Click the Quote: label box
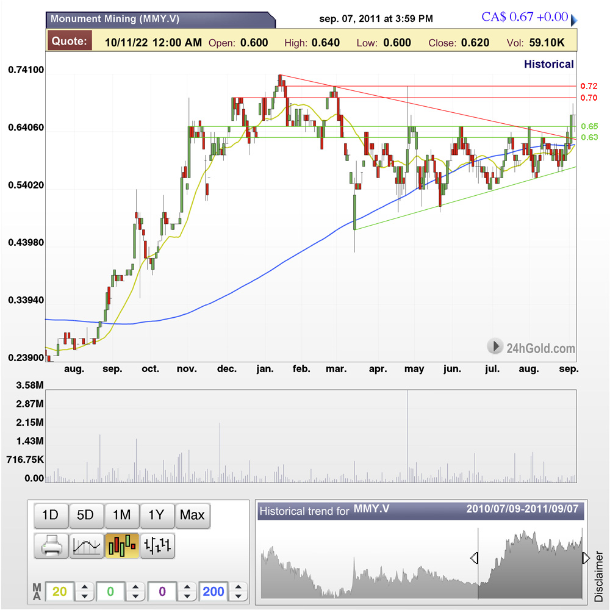The height and width of the screenshot is (610, 610). click(x=70, y=41)
